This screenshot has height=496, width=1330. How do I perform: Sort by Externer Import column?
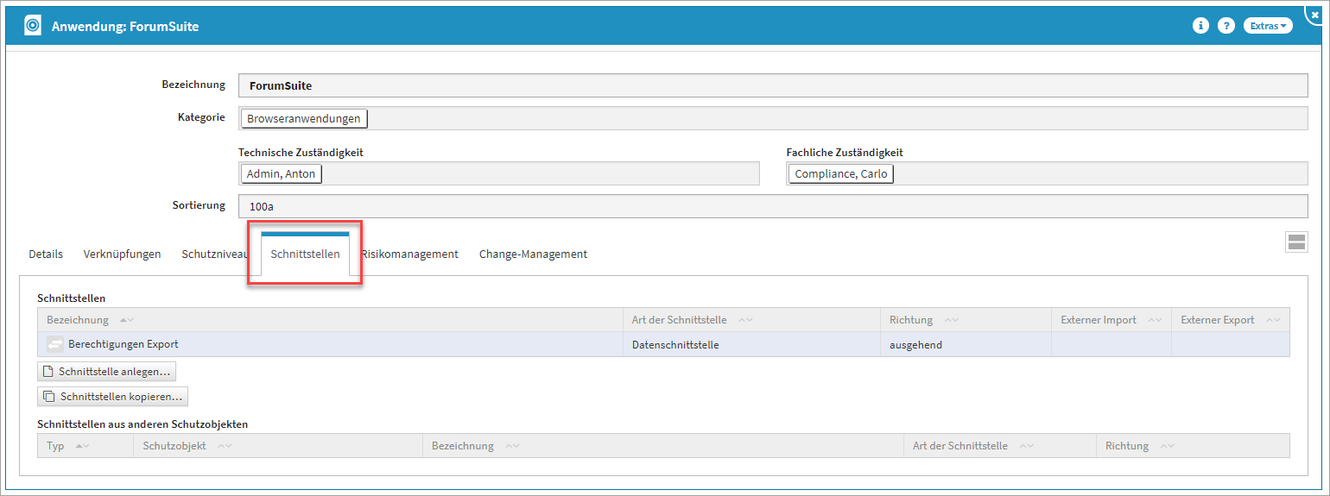click(1099, 320)
